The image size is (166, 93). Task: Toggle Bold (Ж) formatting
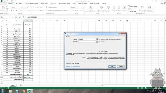[x=12, y=11]
